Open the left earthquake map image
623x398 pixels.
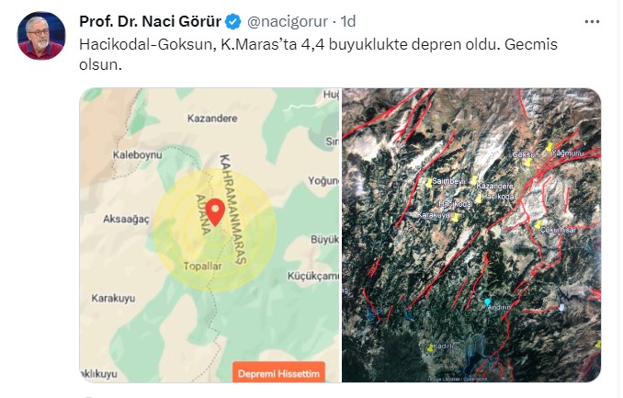(210, 235)
